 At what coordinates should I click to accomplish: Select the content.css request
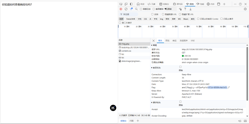click(x=126, y=51)
